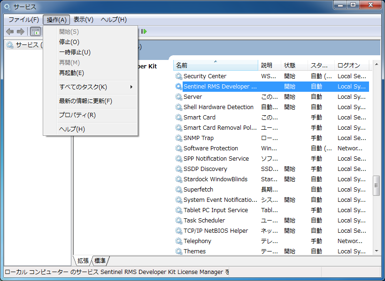
Task: Click the Task Scheduler gear icon
Action: tap(178, 220)
